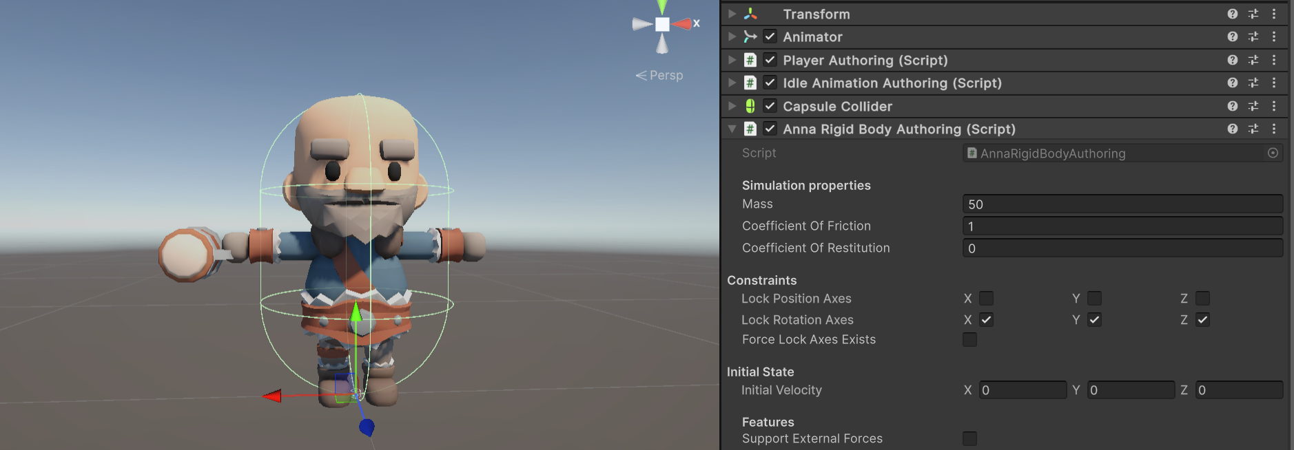Click the Transform component icon
This screenshot has width=1294, height=450.
750,14
